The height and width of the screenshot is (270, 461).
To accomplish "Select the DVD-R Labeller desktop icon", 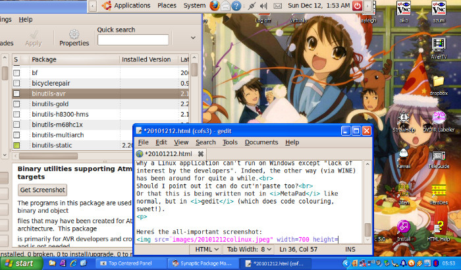I will coord(439,122).
